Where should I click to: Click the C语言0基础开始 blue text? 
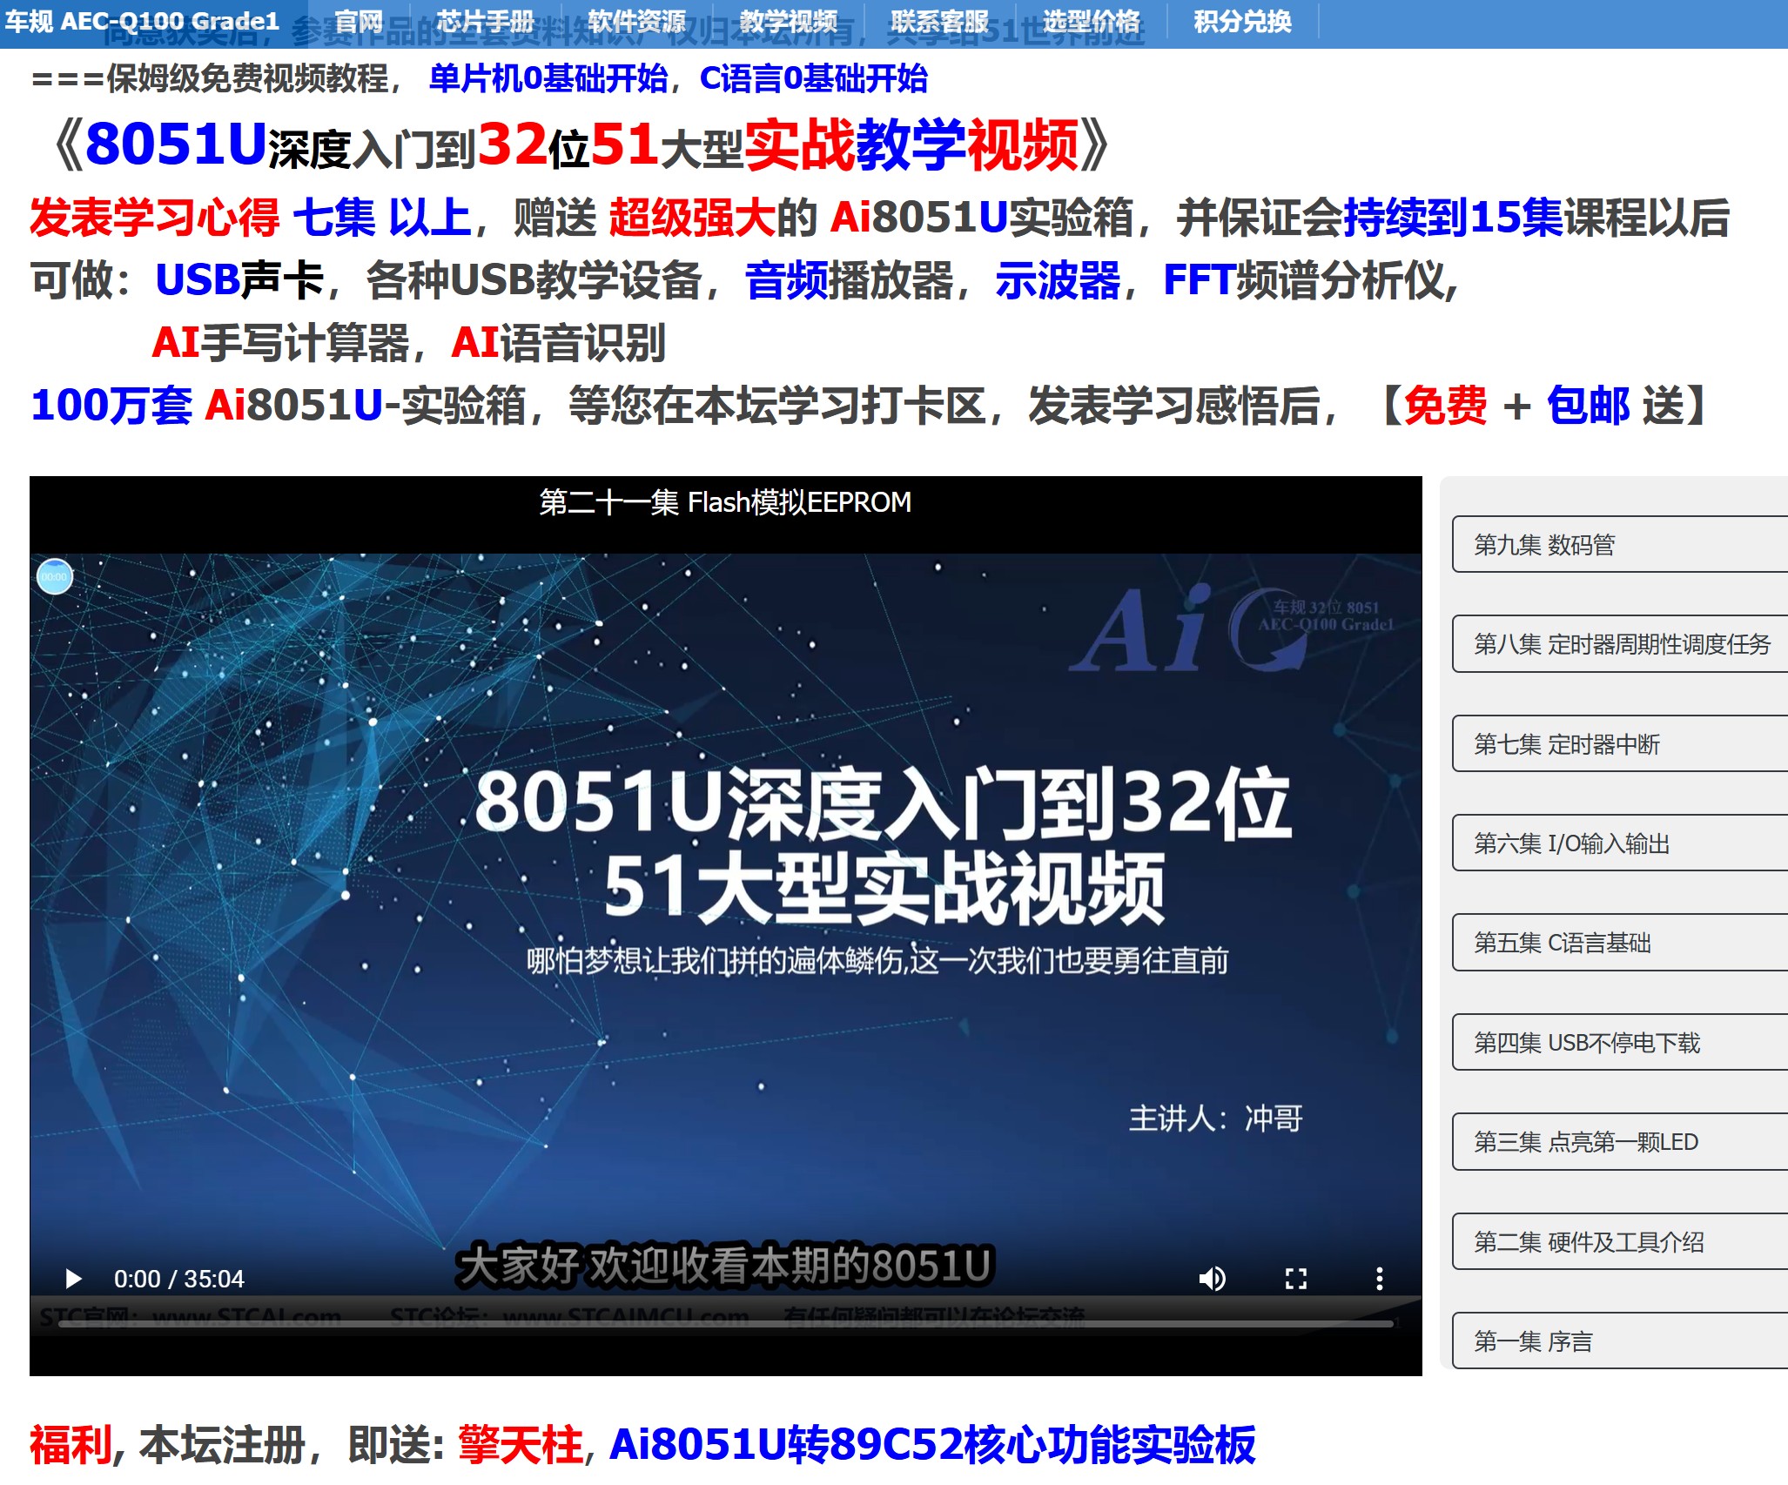point(814,78)
